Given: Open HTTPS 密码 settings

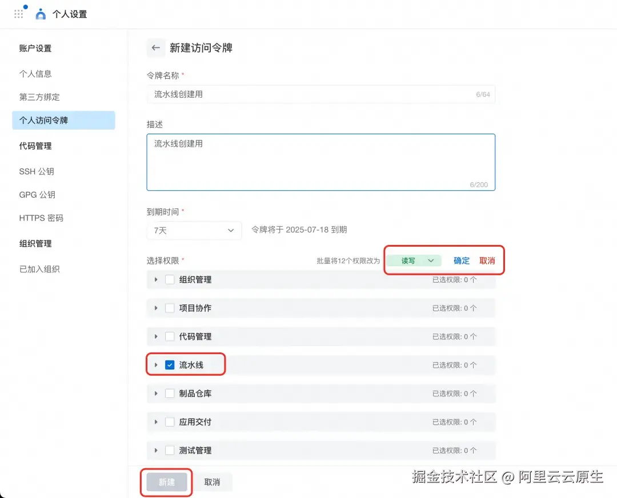Looking at the screenshot, I should click(x=41, y=218).
